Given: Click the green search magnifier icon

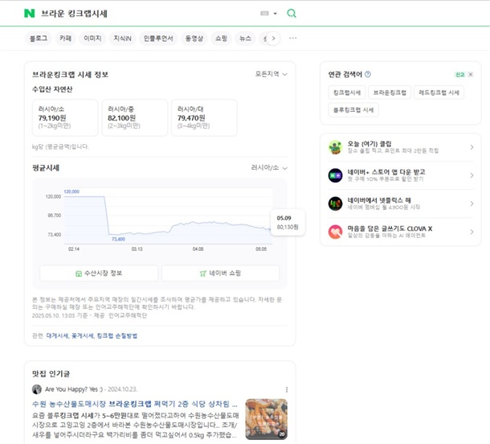Looking at the screenshot, I should pos(292,13).
